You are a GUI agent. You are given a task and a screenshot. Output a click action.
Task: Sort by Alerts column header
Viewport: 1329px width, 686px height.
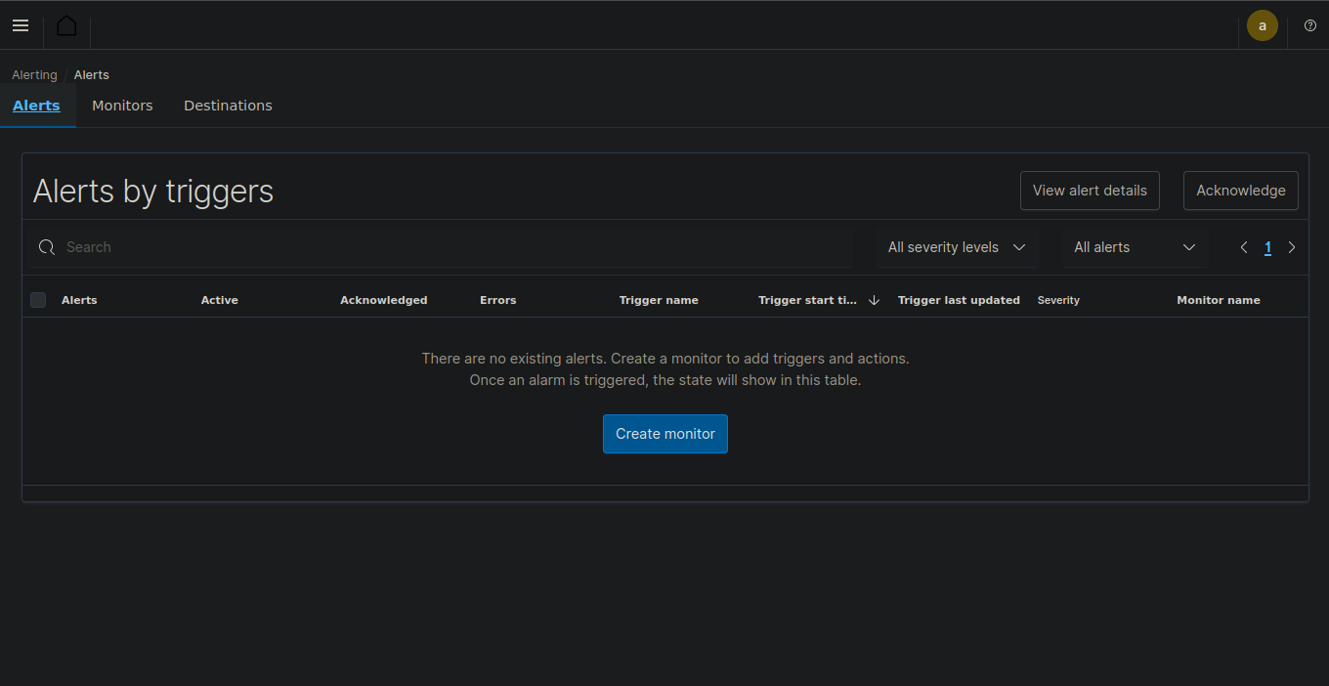click(x=79, y=300)
